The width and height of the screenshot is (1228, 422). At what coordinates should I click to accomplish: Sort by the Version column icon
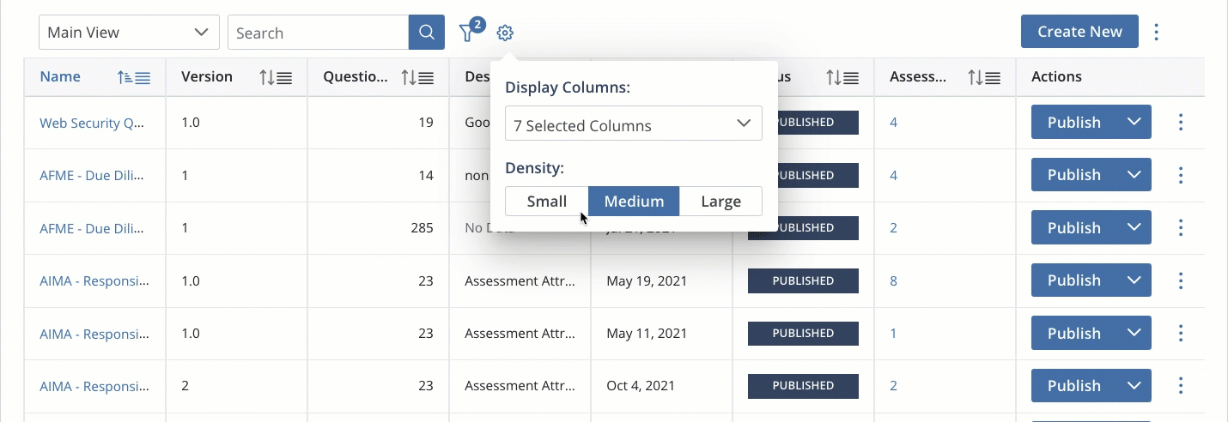pyautogui.click(x=276, y=77)
